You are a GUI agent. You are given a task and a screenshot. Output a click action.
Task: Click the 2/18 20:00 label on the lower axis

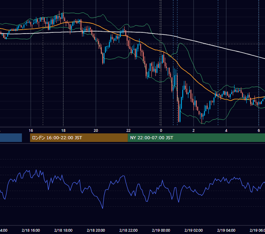tap(96, 230)
